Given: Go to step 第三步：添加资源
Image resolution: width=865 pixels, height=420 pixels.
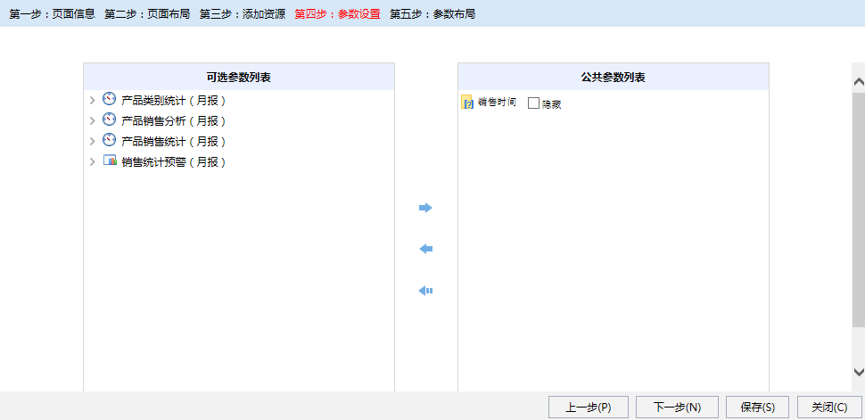Looking at the screenshot, I should (243, 14).
